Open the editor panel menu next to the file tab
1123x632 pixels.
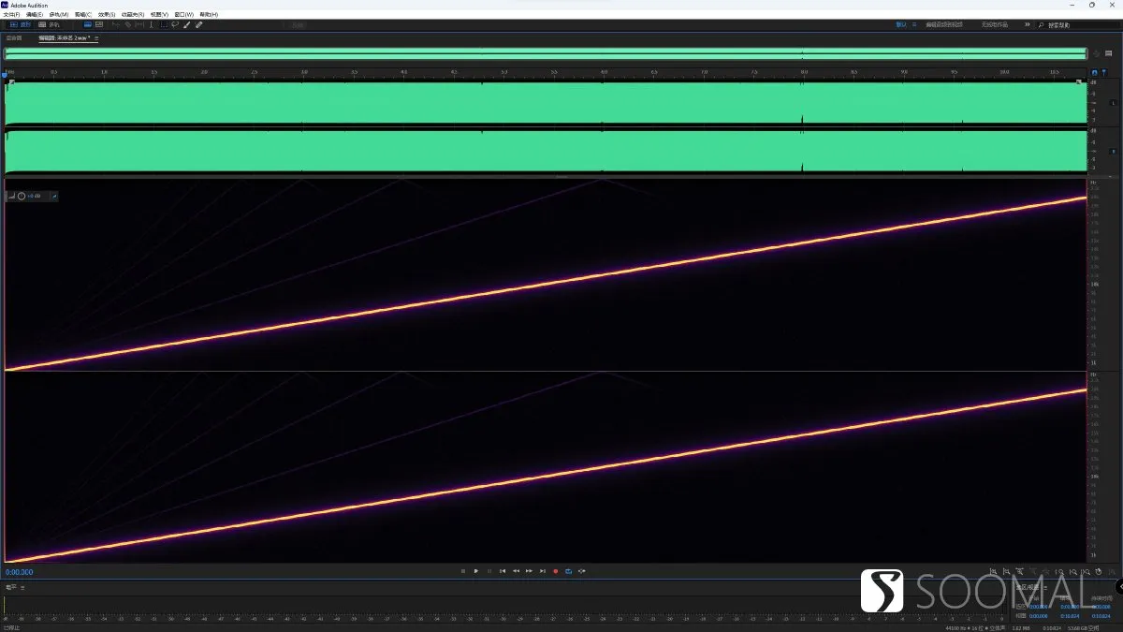click(x=96, y=38)
